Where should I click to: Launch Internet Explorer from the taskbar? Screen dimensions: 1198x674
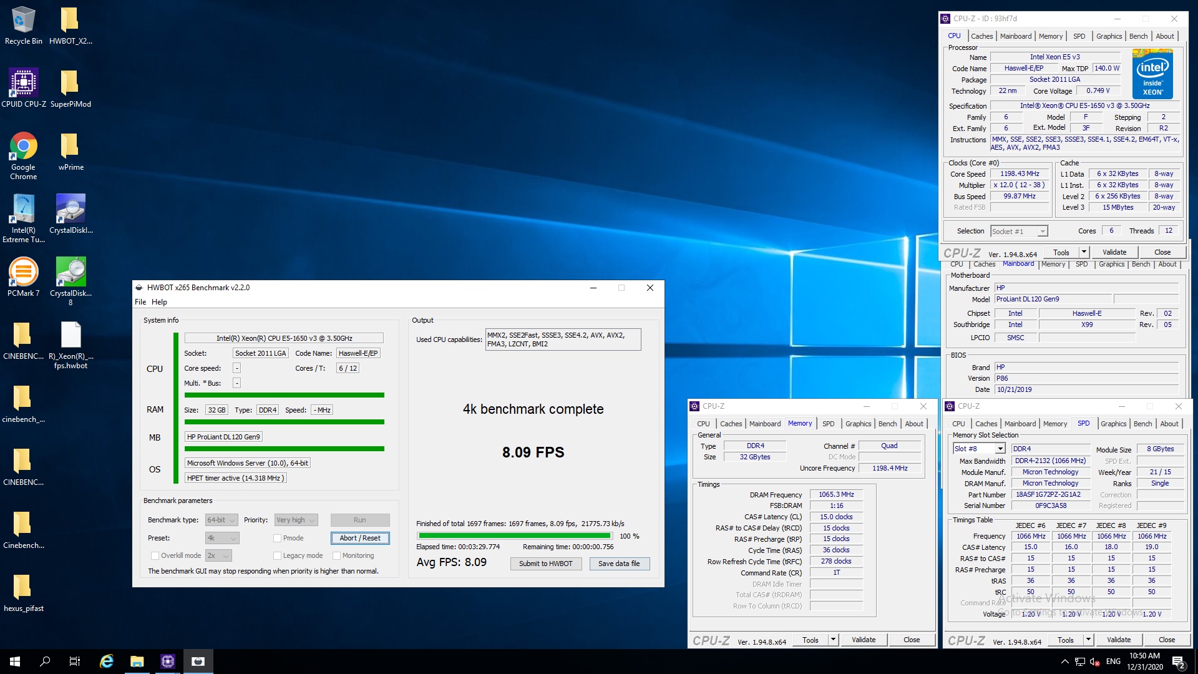(107, 662)
